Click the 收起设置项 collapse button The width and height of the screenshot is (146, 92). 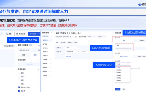point(9,46)
